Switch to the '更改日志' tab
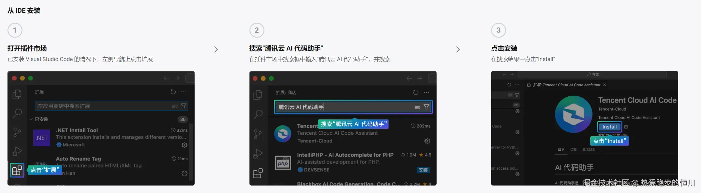 coord(589,149)
